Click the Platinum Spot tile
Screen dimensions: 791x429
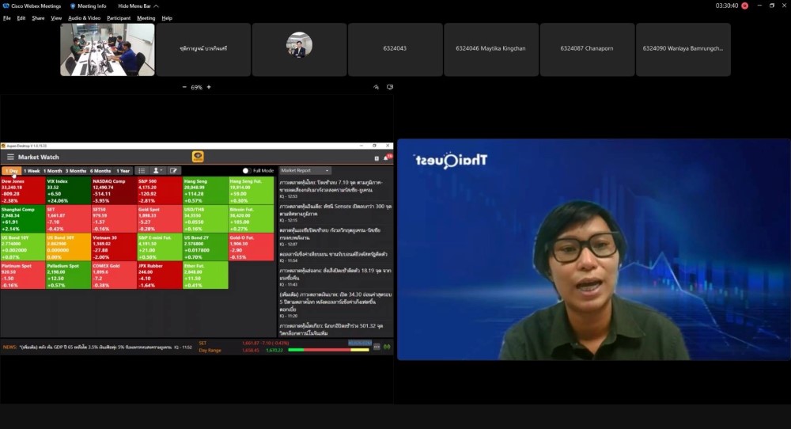[23, 275]
